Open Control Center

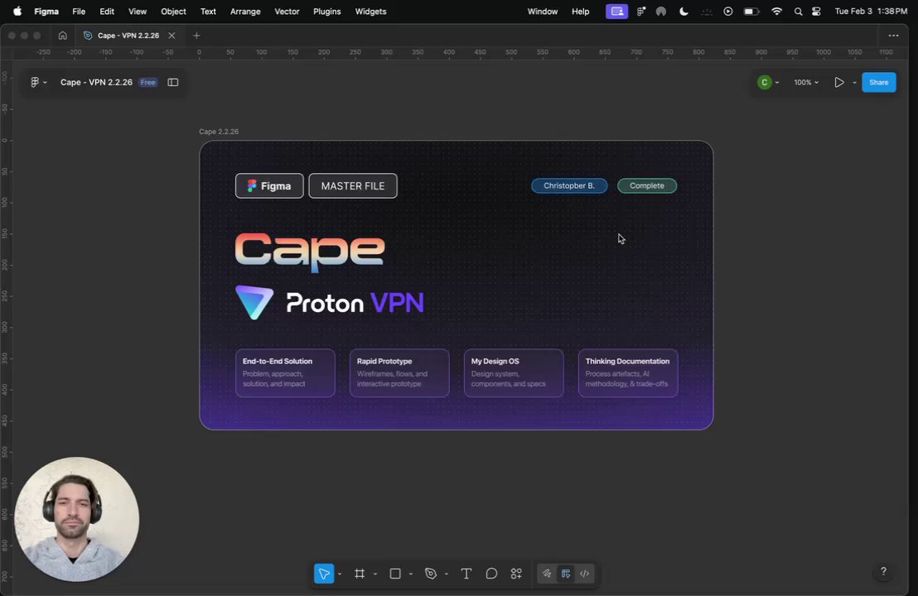pos(816,11)
